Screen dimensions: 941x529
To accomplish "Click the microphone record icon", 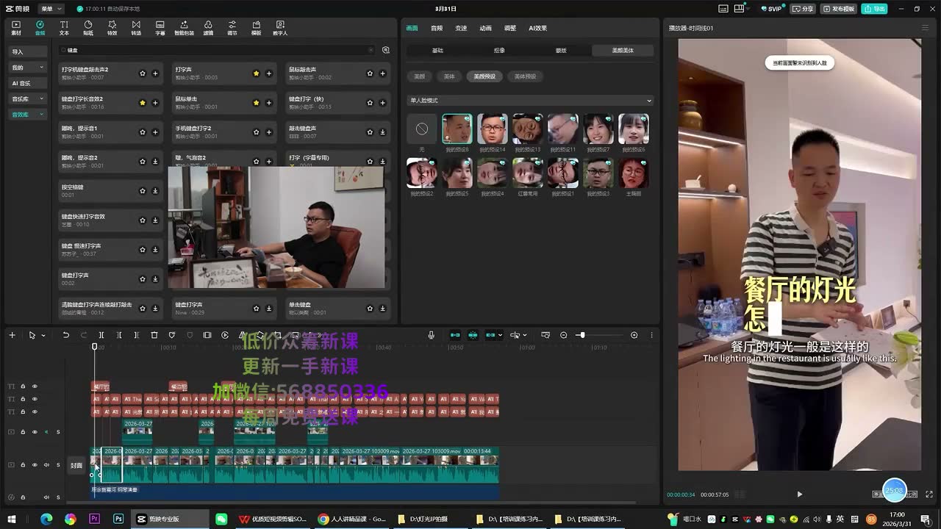I will coord(432,335).
